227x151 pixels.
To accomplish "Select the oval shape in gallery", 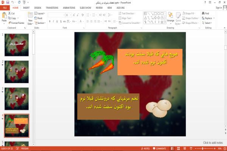I will [x=159, y=14].
